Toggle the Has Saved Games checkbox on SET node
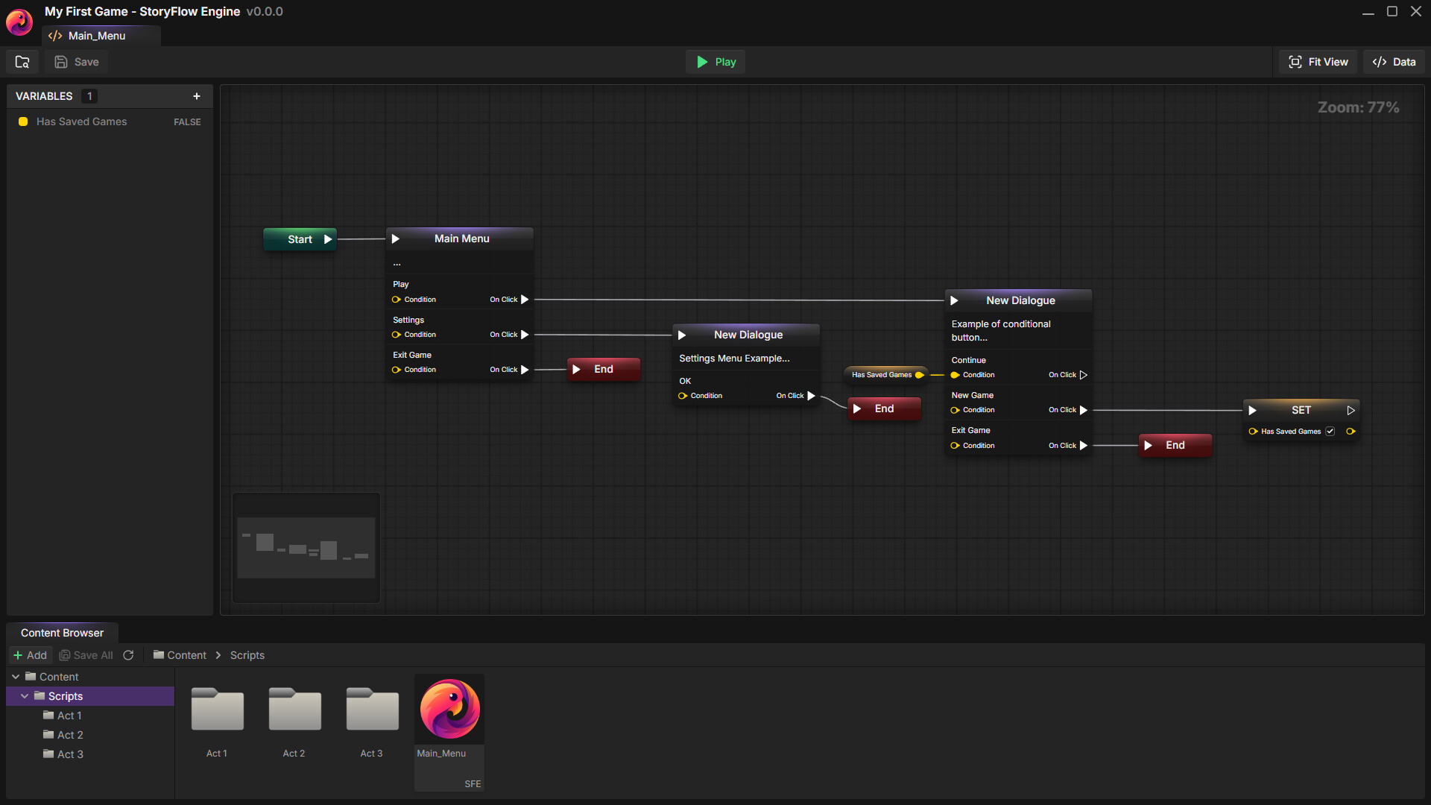1431x805 pixels. pyautogui.click(x=1330, y=431)
